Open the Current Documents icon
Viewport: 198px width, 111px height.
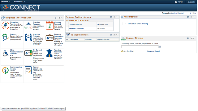coord(28,70)
